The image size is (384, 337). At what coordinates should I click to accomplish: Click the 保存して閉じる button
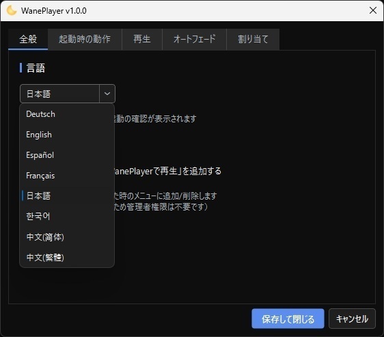(288, 319)
